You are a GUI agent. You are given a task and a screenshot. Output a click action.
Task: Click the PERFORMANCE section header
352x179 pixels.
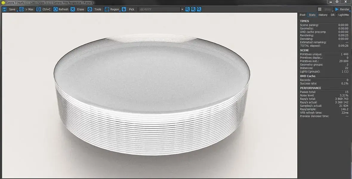311,88
